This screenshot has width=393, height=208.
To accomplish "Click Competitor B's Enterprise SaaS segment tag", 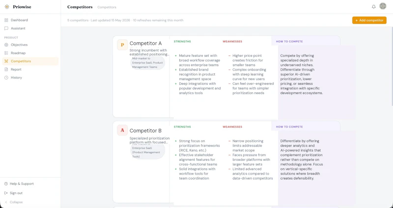I will pyautogui.click(x=148, y=152).
